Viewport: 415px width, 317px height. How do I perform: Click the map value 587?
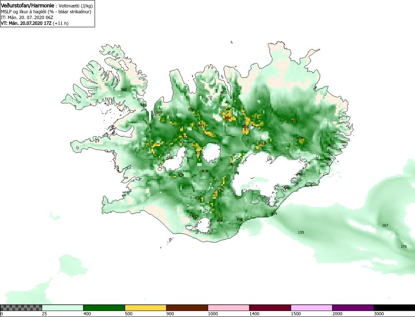click(159, 112)
